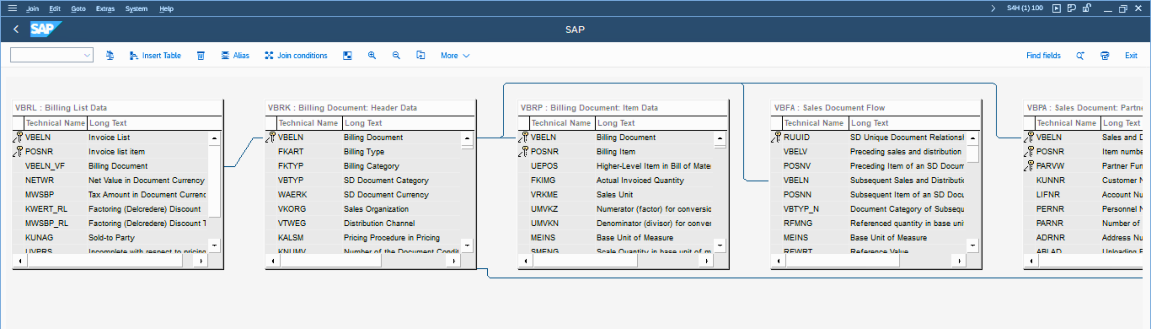
Task: Expand the More toolbar menu
Action: point(455,55)
